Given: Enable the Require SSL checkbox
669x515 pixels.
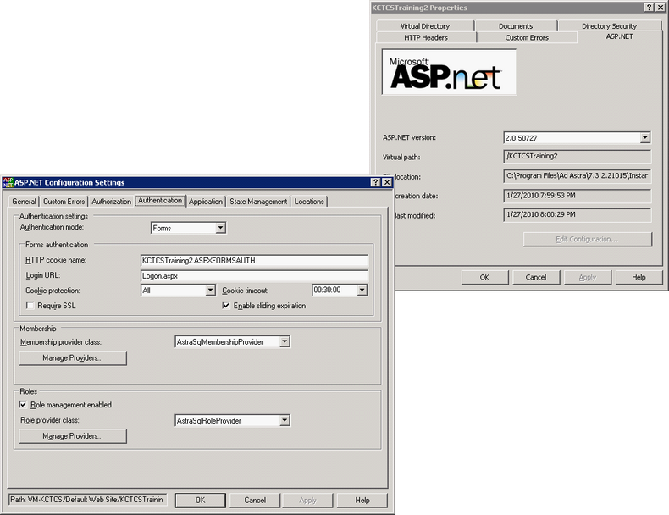Looking at the screenshot, I should [30, 306].
